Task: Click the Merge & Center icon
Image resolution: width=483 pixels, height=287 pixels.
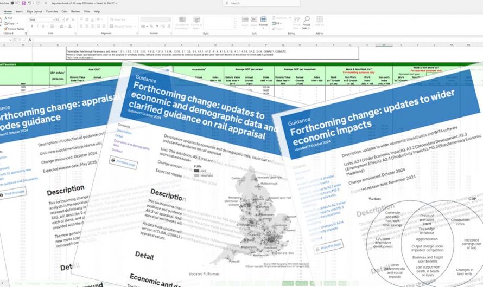Action: click(x=111, y=27)
